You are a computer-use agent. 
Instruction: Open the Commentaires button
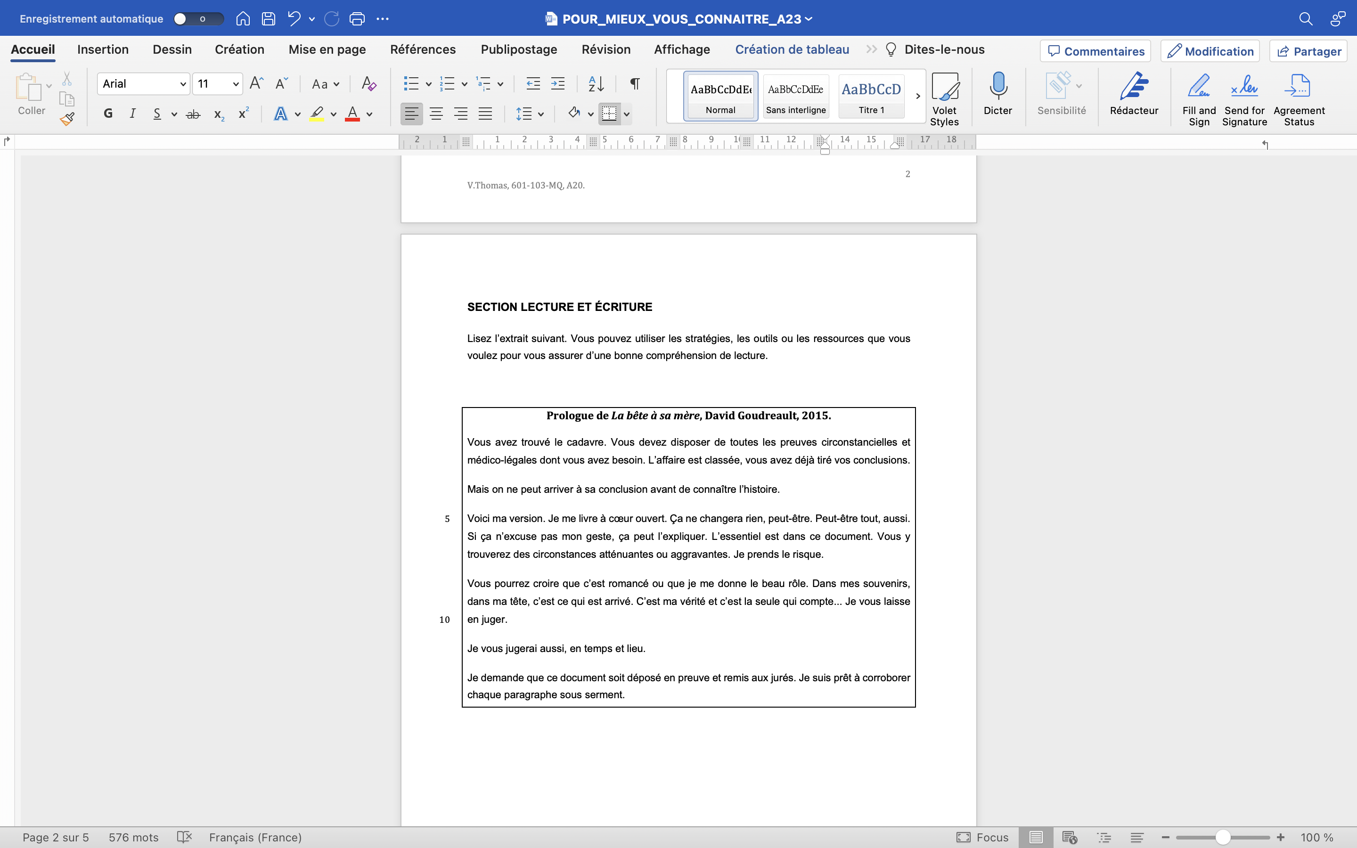[x=1095, y=51]
